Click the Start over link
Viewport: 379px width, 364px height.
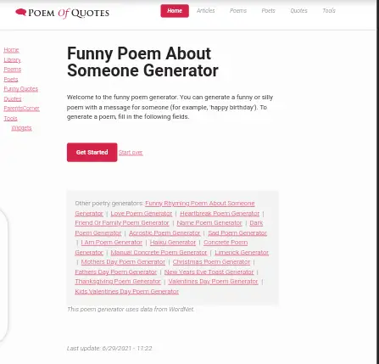coord(131,153)
